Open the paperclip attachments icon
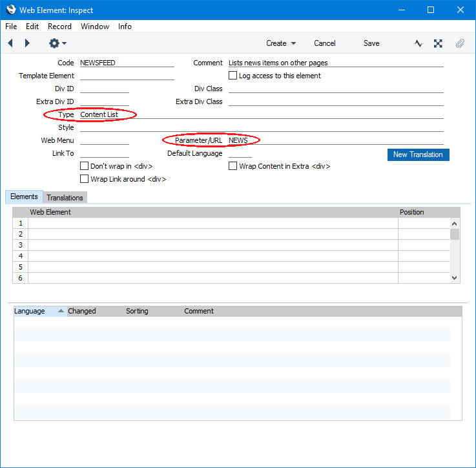This screenshot has height=468, width=476. click(x=460, y=43)
